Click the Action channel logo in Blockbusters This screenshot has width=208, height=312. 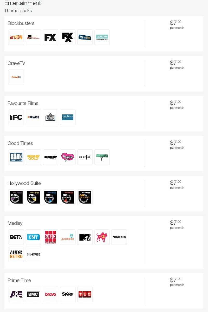pos(16,37)
